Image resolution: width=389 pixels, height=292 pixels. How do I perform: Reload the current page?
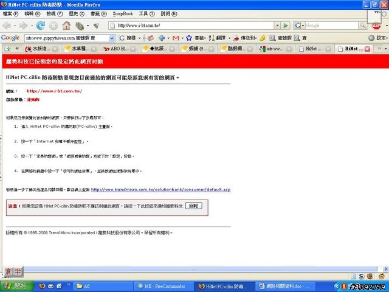tap(41, 26)
